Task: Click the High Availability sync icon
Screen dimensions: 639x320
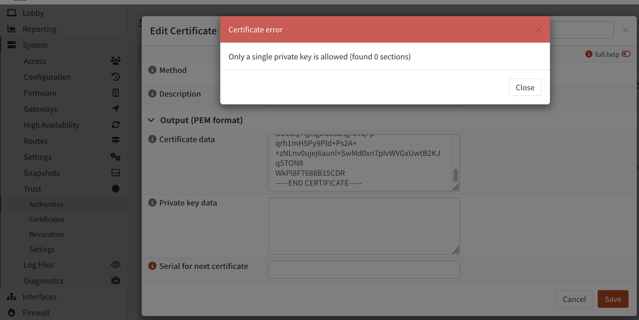Action: (x=115, y=125)
